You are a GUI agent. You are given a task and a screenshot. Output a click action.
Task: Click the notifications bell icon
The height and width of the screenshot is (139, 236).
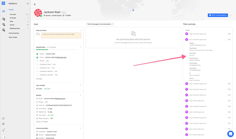[x=4, y=130]
